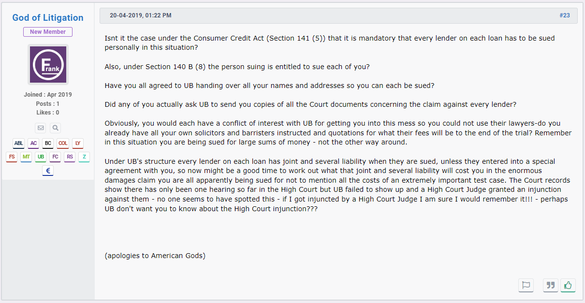
Task: Report post using the flag icon
Action: click(526, 285)
